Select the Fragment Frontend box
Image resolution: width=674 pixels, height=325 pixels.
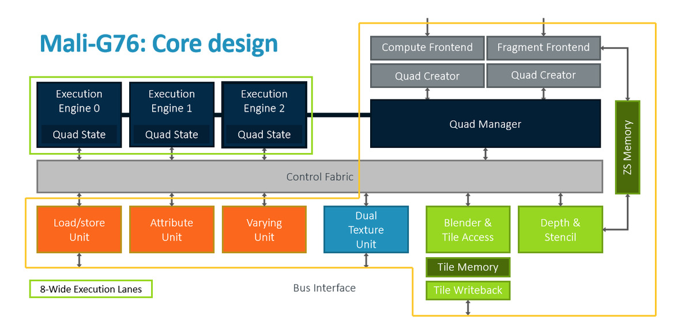(x=543, y=48)
